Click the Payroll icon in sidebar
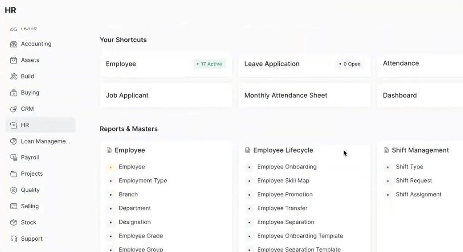The height and width of the screenshot is (252, 463). [14, 158]
